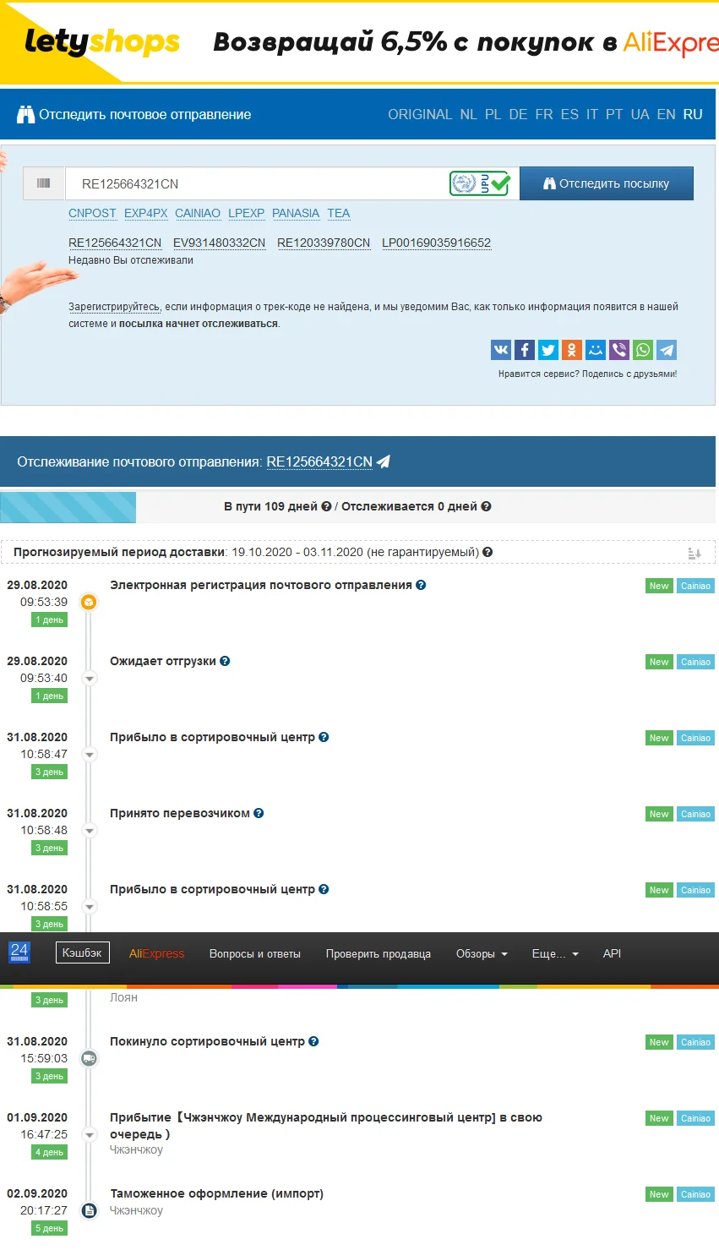Share via Telegram icon
The width and height of the screenshot is (719, 1250).
tap(667, 350)
